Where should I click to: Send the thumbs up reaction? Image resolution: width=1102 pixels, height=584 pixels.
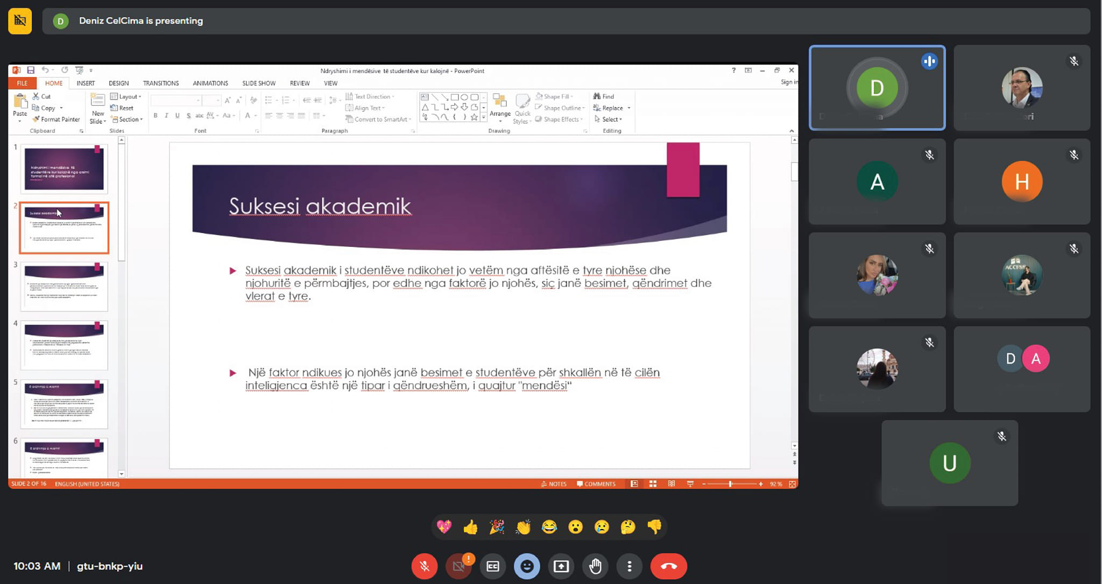tap(470, 527)
